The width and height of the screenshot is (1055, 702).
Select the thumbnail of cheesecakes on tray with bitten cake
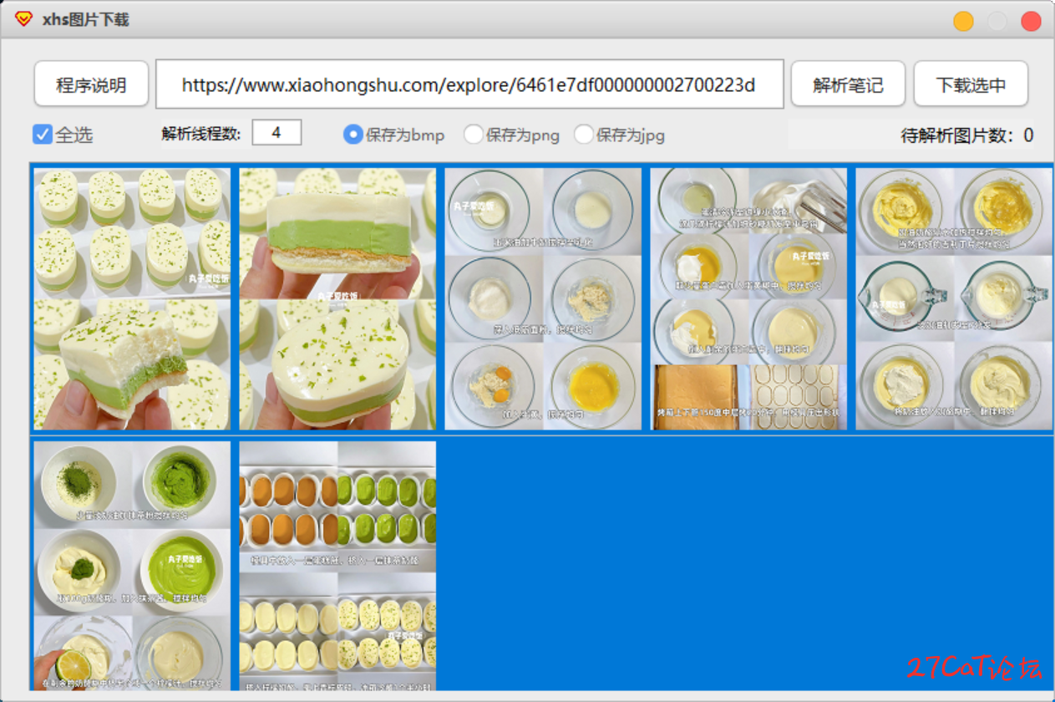[x=132, y=299]
